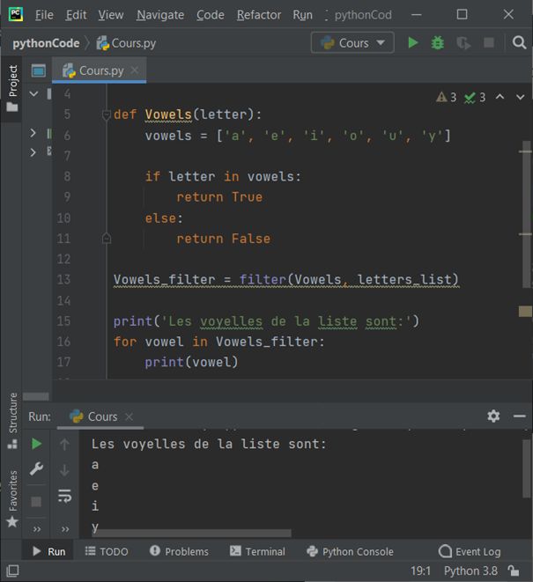This screenshot has height=582, width=533.
Task: Show more actions under stop icon
Action: pos(36,529)
